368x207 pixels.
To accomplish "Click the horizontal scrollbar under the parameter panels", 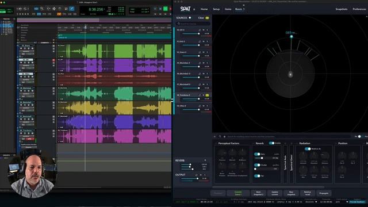I will tap(269, 187).
